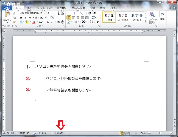
Task: Click the Zoom Out minus button
Action: [149, 133]
